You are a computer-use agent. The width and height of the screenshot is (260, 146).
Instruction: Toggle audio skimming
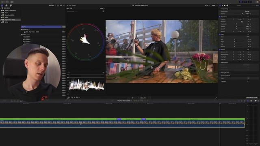tap(242, 101)
